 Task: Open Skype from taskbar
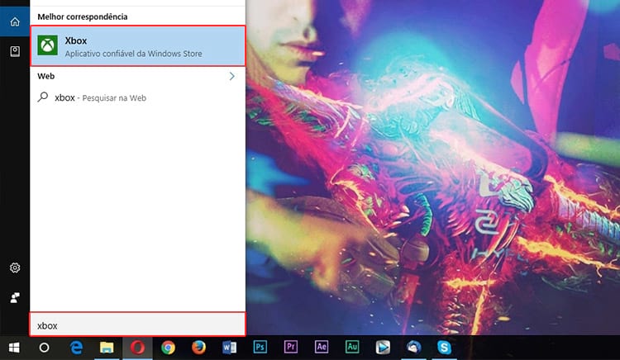click(445, 348)
